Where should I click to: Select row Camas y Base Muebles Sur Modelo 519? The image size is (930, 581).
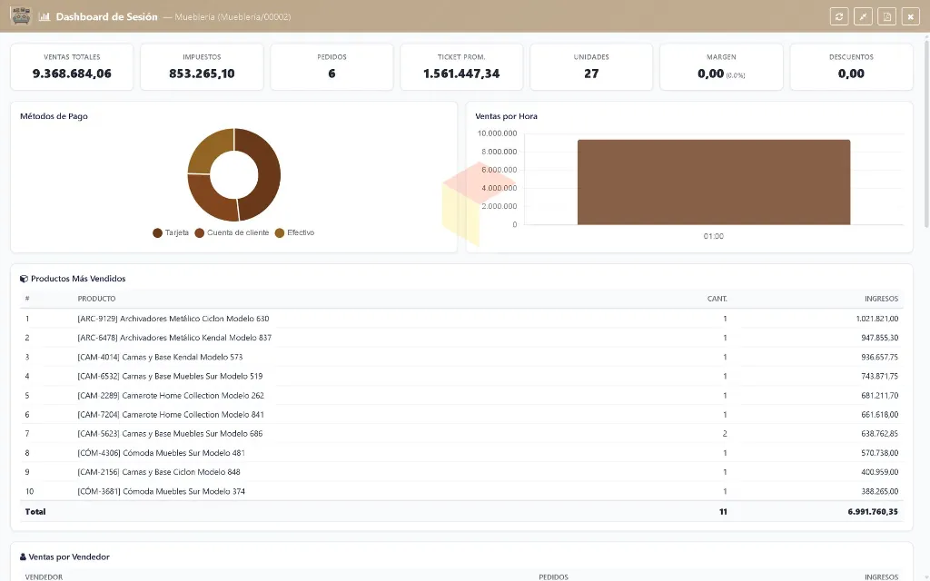pyautogui.click(x=461, y=376)
